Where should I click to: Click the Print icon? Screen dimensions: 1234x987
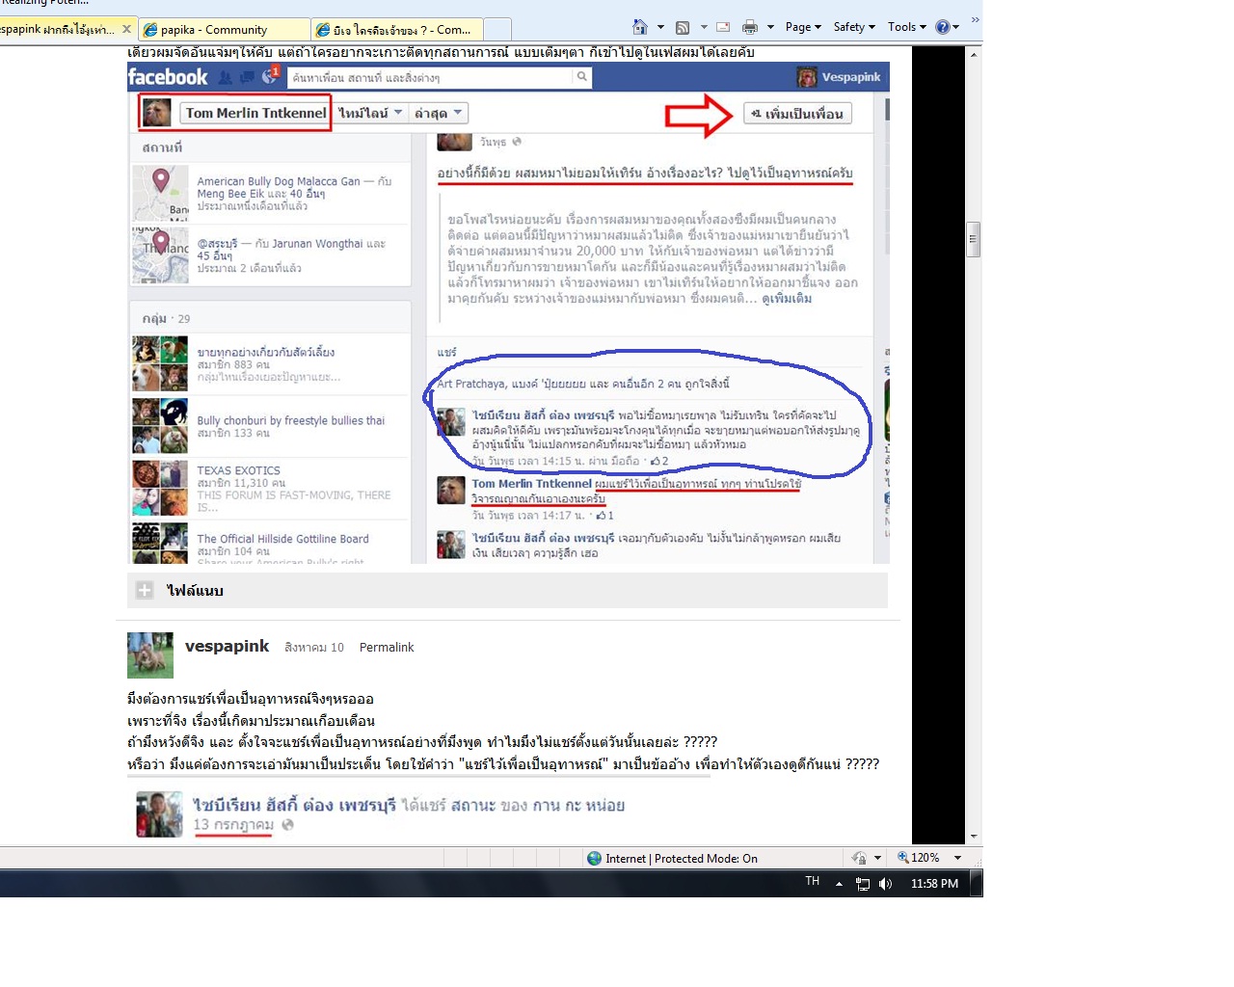click(x=750, y=27)
